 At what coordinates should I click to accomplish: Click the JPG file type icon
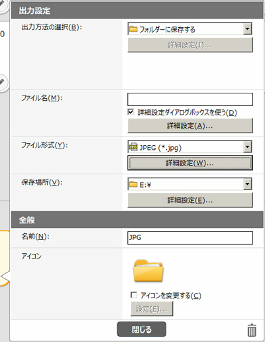coord(133,147)
